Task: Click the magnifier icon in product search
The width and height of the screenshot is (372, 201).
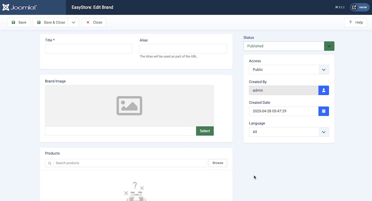Action: [x=50, y=163]
